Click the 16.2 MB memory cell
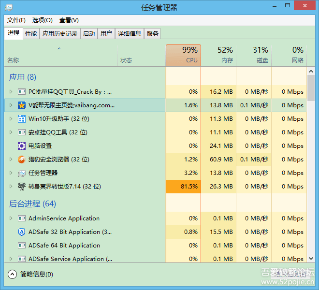The height and width of the screenshot is (290, 319). (x=218, y=92)
